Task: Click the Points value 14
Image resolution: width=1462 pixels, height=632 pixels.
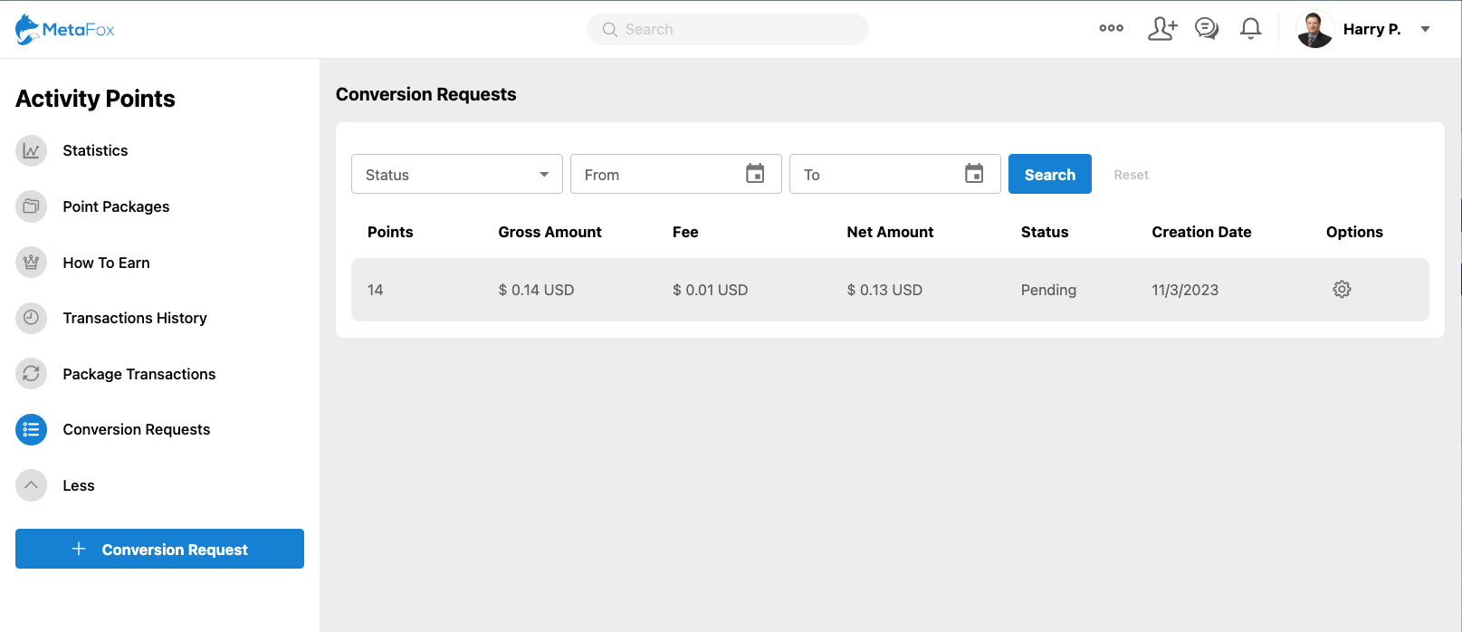Action: [x=375, y=290]
